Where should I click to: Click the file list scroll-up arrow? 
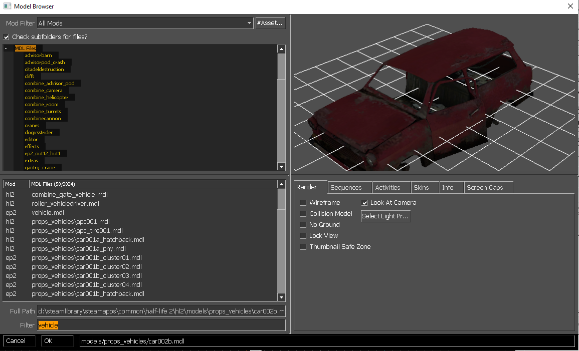click(281, 184)
